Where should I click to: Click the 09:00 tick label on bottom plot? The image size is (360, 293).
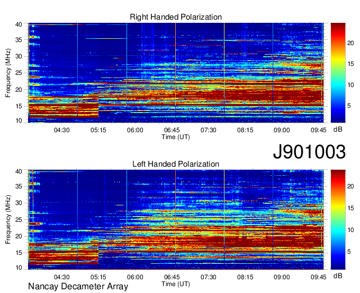point(282,277)
